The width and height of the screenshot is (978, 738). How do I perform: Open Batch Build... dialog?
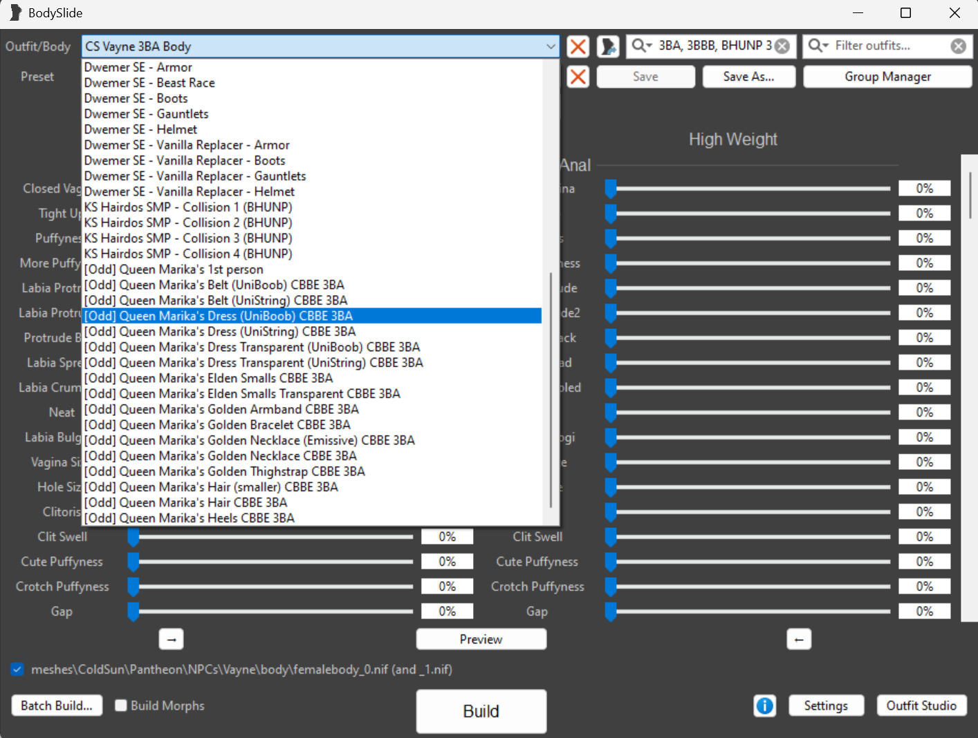click(57, 706)
